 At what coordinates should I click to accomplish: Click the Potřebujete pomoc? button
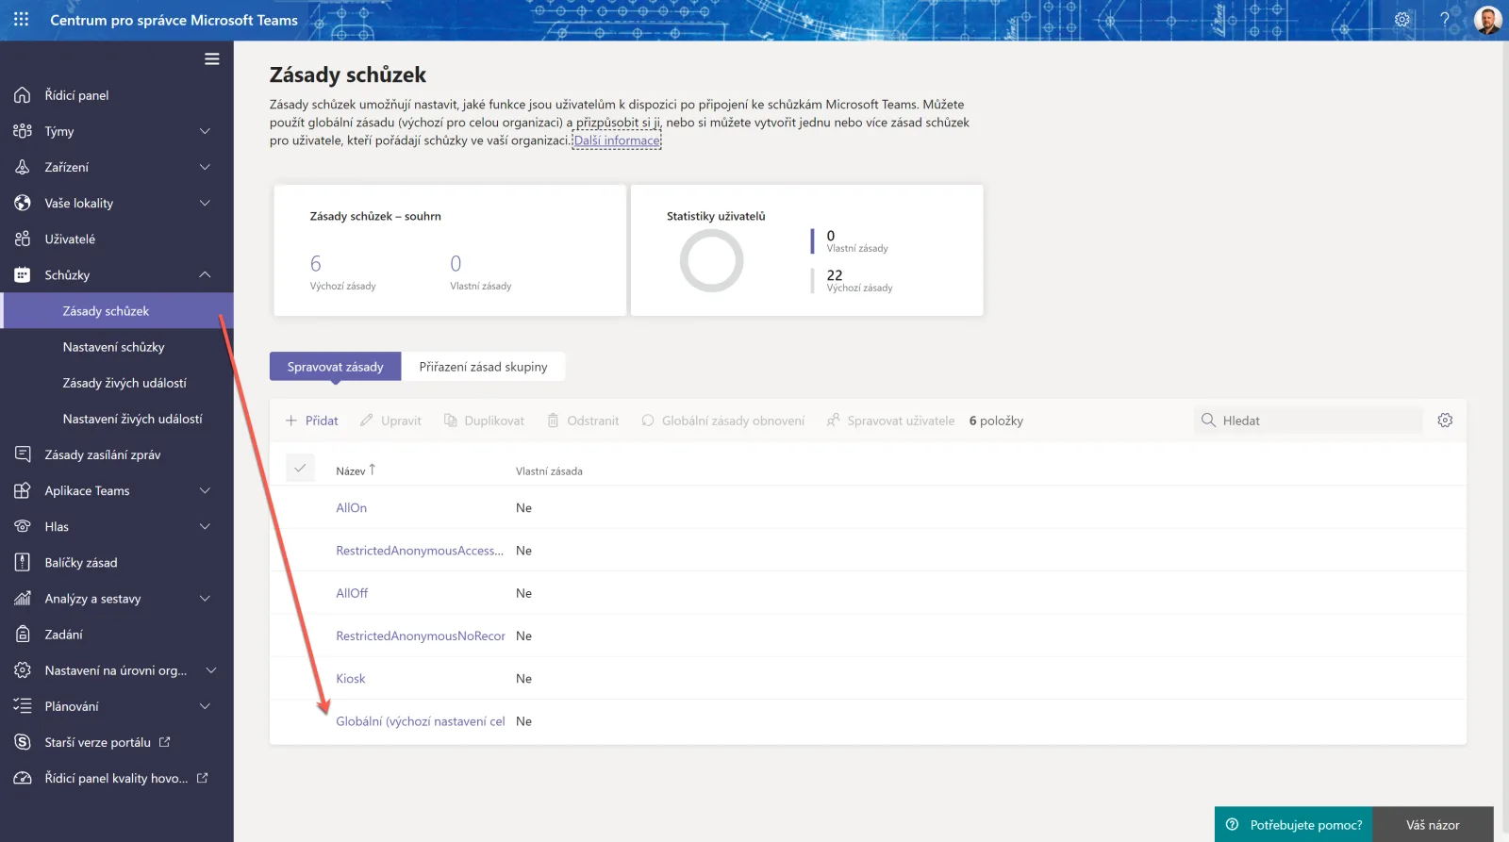pyautogui.click(x=1294, y=825)
